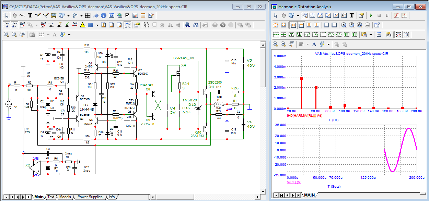Click the green Run analysis play button
This screenshot has height=201, width=429.
click(x=371, y=15)
